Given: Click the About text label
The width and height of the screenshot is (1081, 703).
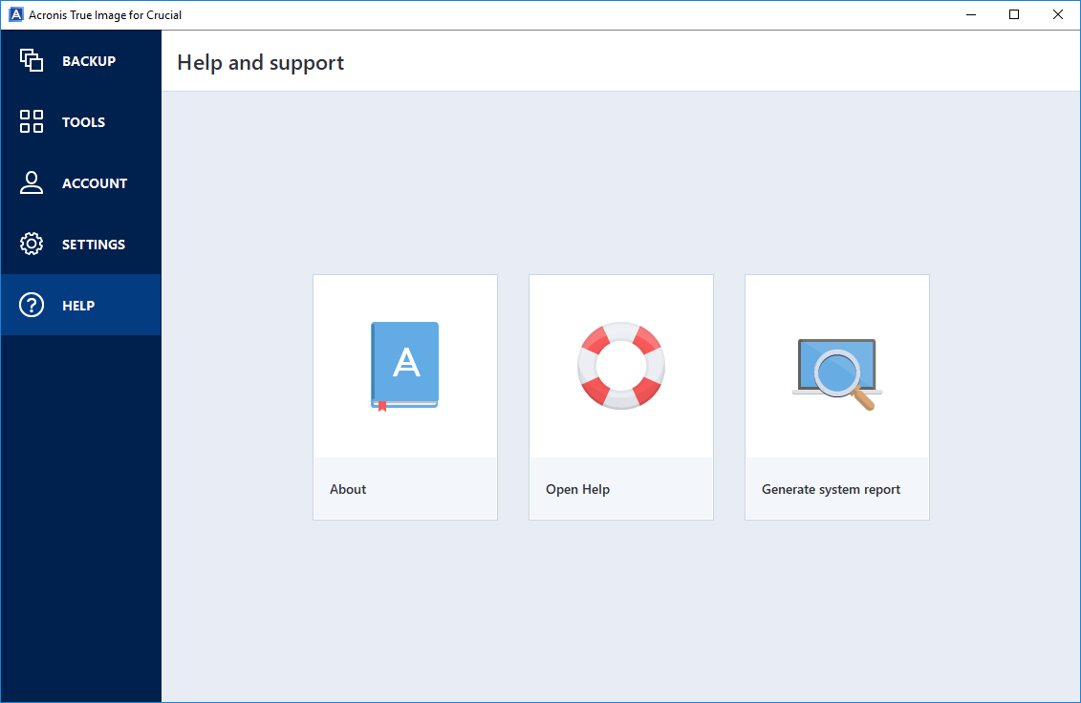Looking at the screenshot, I should [348, 489].
